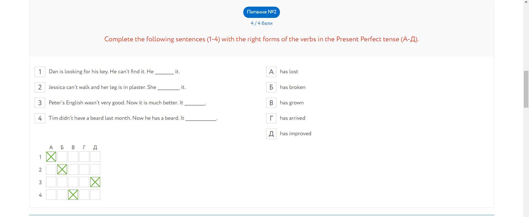
Task: Click the Питання №2 badge
Action: [x=261, y=12]
